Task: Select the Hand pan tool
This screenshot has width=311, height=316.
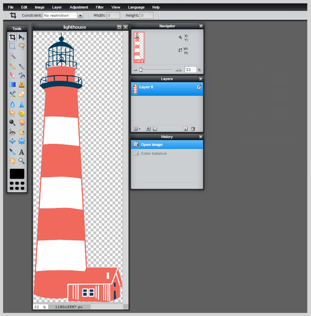Action: pos(12,161)
